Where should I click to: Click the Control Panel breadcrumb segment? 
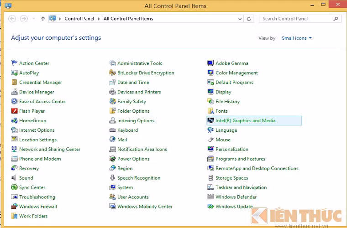coord(79,19)
